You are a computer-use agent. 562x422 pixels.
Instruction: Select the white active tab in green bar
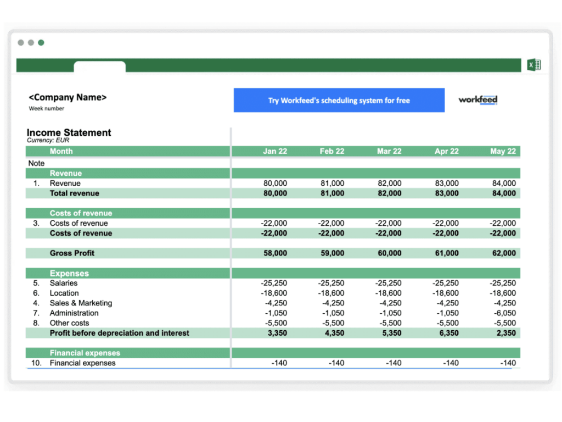tap(99, 66)
